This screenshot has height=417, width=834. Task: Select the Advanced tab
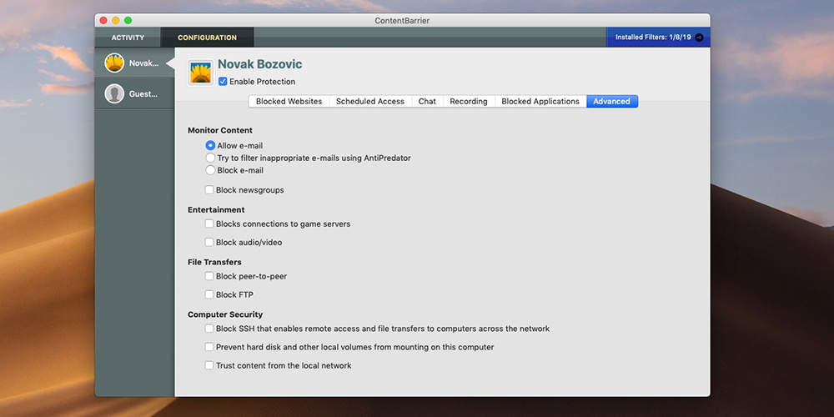pos(611,101)
